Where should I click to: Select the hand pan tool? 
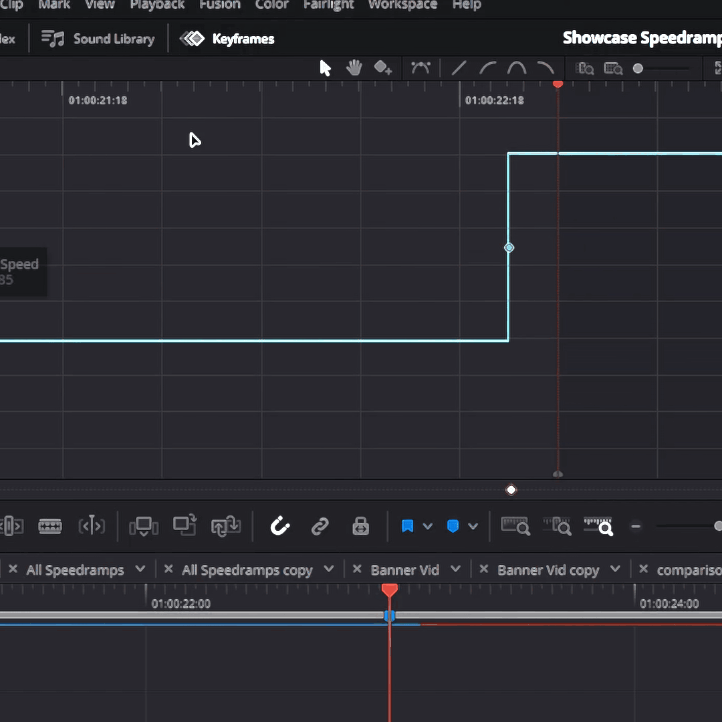354,68
